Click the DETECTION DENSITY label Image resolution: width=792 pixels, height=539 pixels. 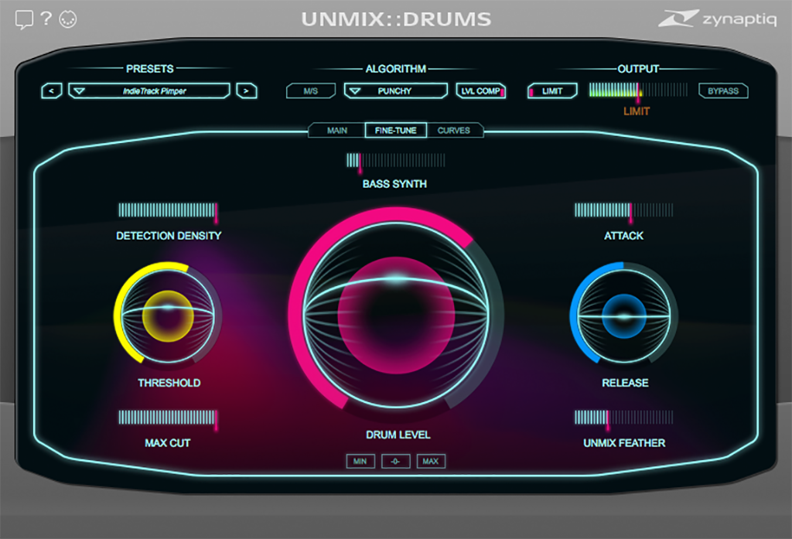[x=169, y=236]
